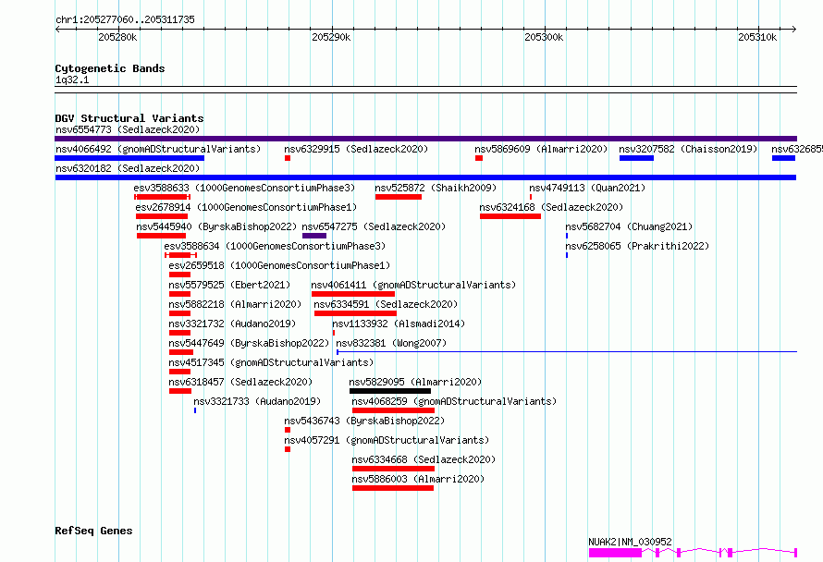The height and width of the screenshot is (562, 823).
Task: Open nsv5682704 (Chuang2021) label
Action: [630, 226]
